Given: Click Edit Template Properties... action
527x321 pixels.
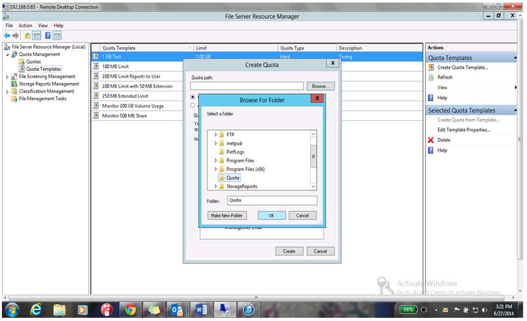Looking at the screenshot, I should pos(464,130).
